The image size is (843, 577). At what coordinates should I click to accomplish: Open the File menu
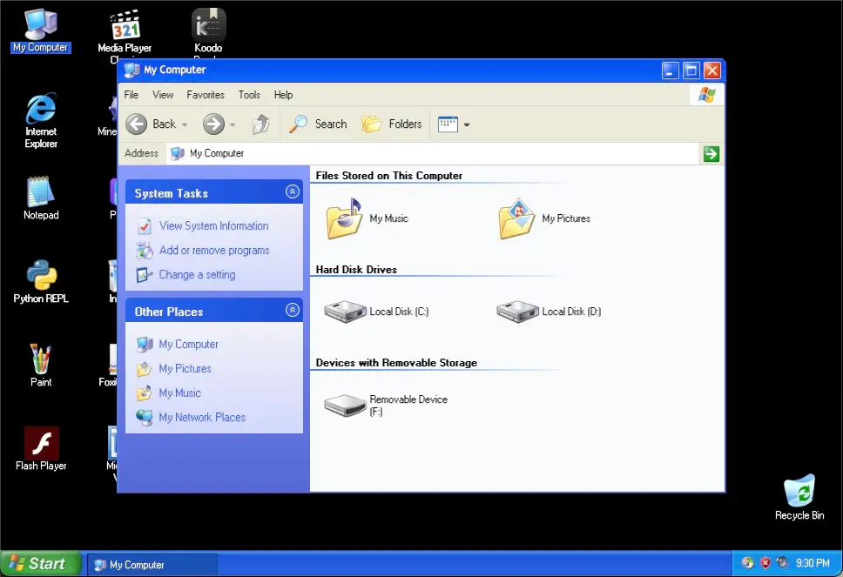coord(132,95)
